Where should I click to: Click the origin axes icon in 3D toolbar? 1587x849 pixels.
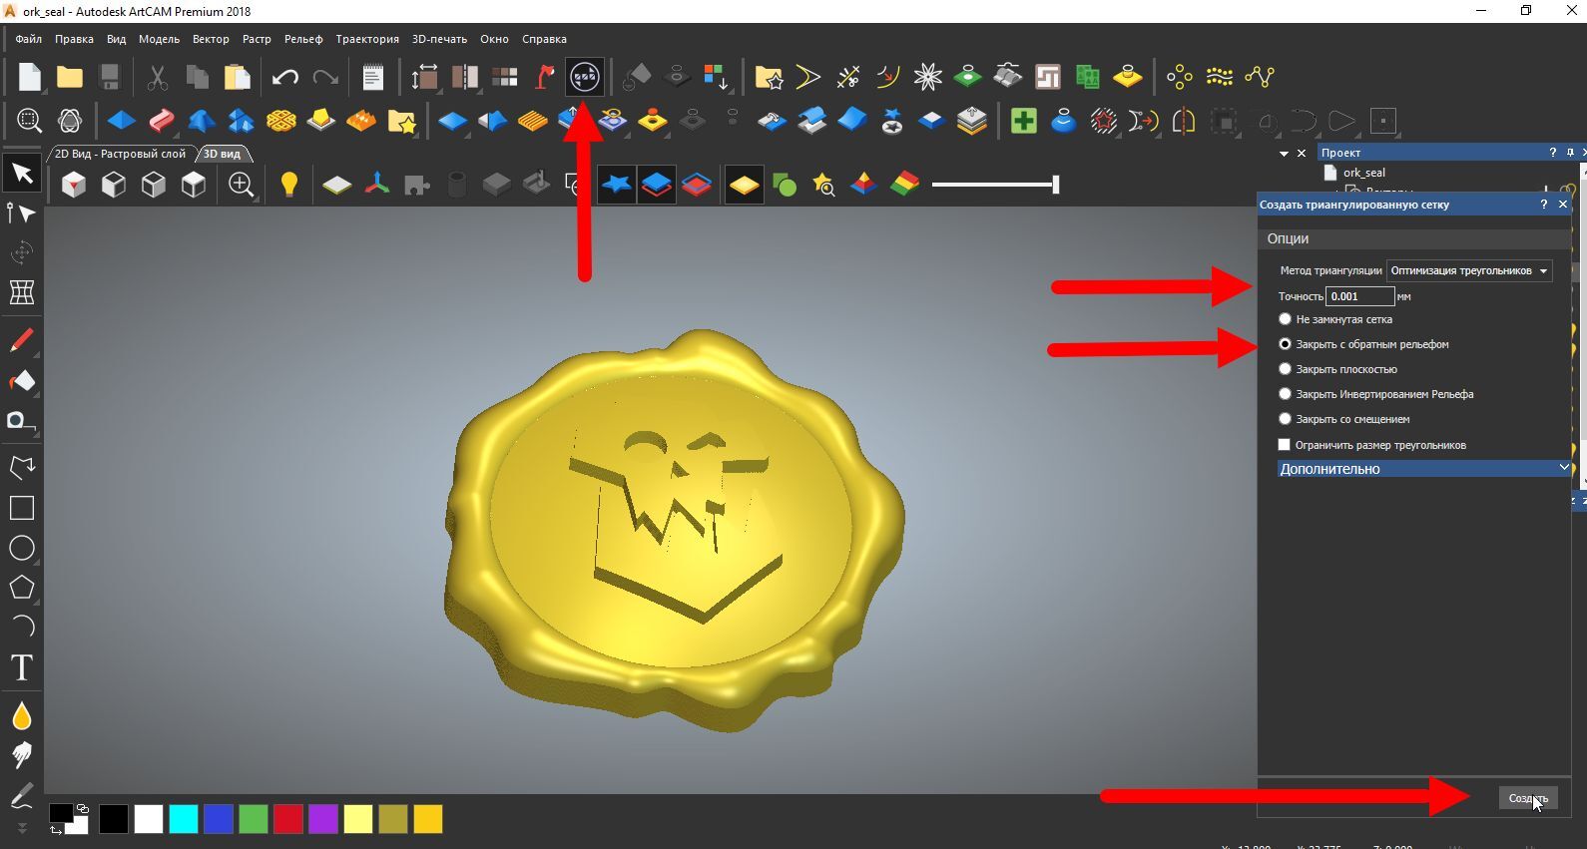[x=377, y=185]
